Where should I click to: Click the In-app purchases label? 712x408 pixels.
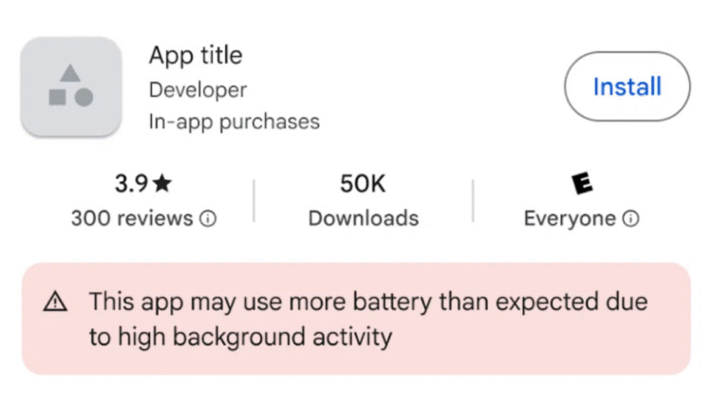(x=234, y=122)
